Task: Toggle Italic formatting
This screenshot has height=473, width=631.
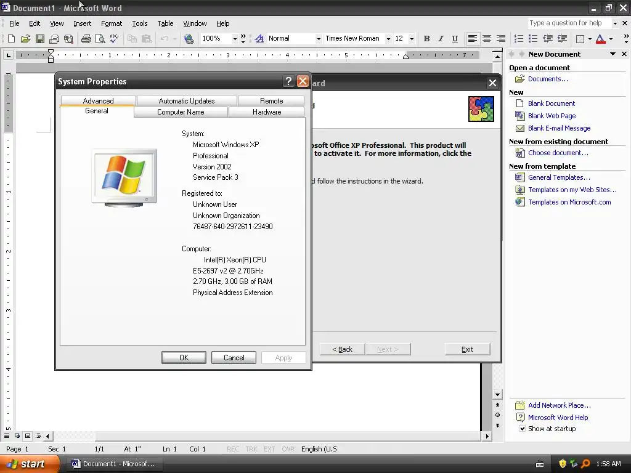Action: (441, 39)
